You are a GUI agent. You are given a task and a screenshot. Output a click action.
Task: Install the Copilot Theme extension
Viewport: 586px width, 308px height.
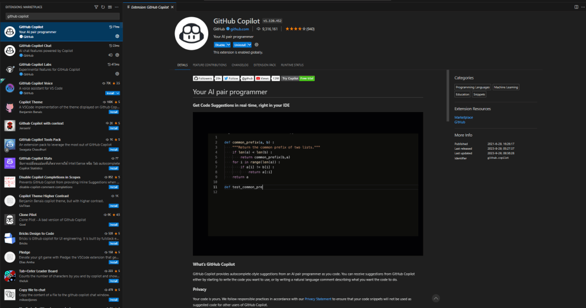click(114, 112)
